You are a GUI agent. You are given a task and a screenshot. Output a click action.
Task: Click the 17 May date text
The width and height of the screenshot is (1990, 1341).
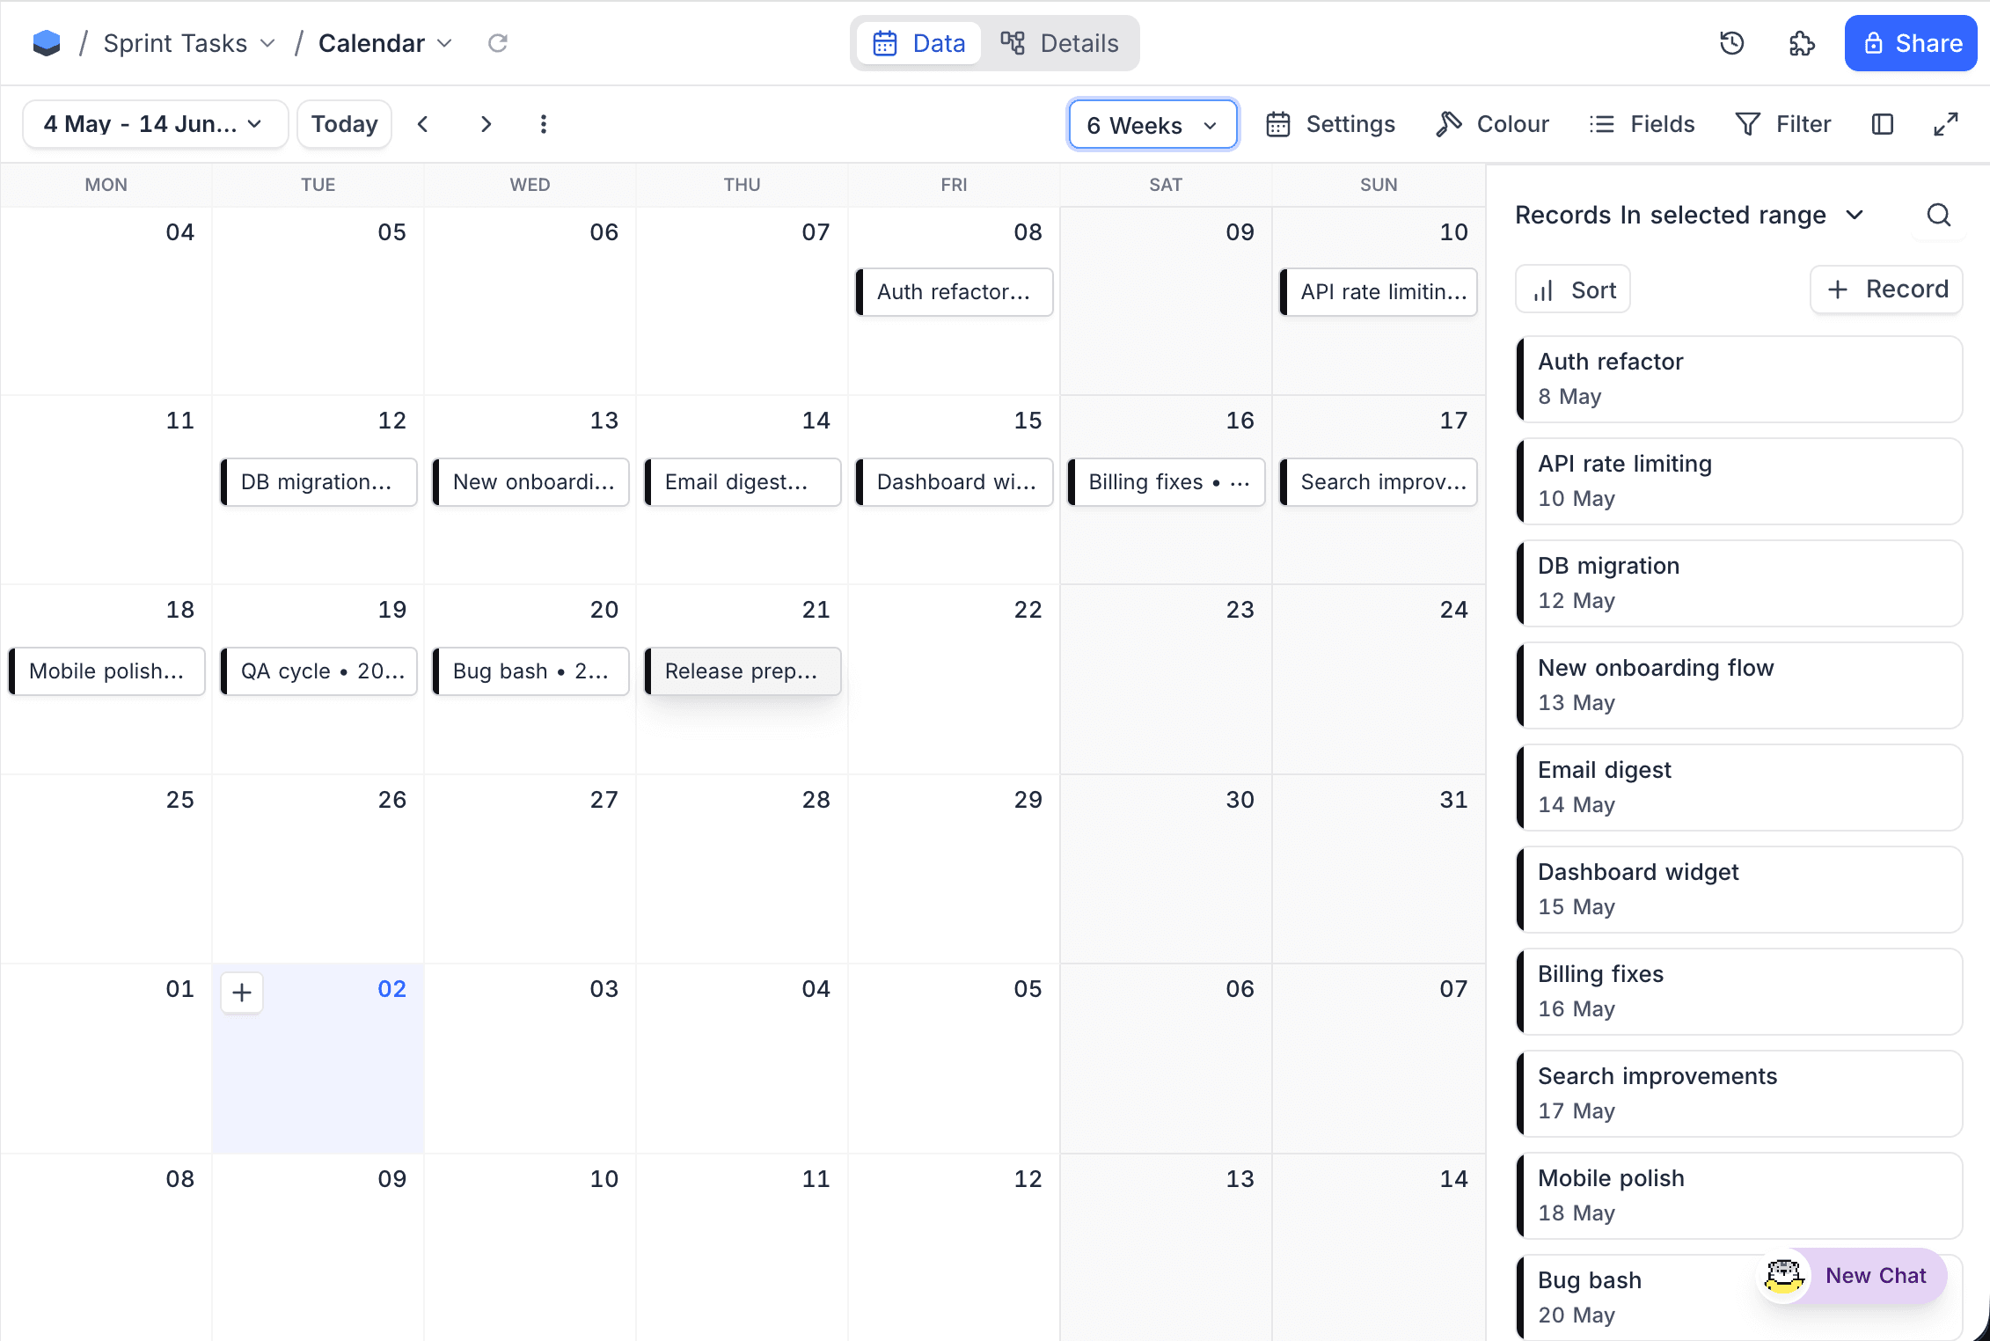[1576, 1111]
